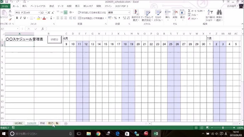Toggle bold formatting
Viewport: 244px width, 137px height.
pos(17,18)
